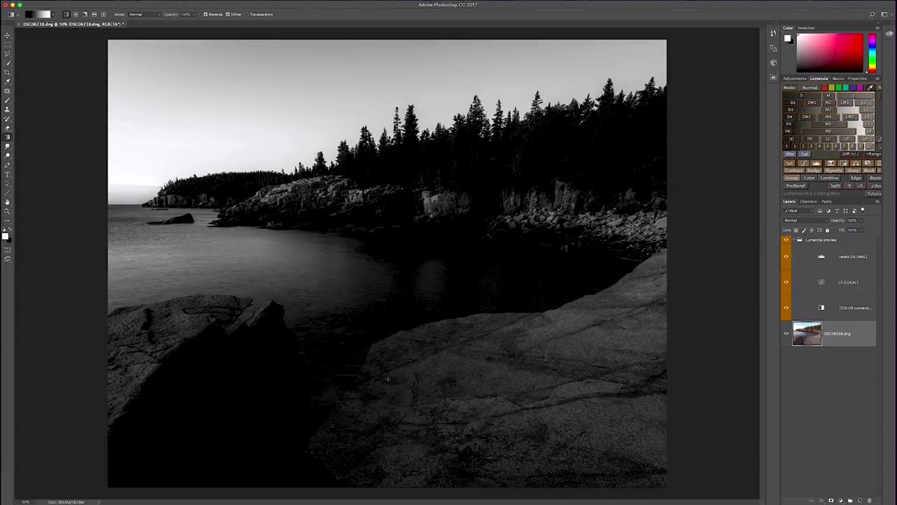The height and width of the screenshot is (505, 897).
Task: Switch to the Channels tab
Action: [x=808, y=201]
